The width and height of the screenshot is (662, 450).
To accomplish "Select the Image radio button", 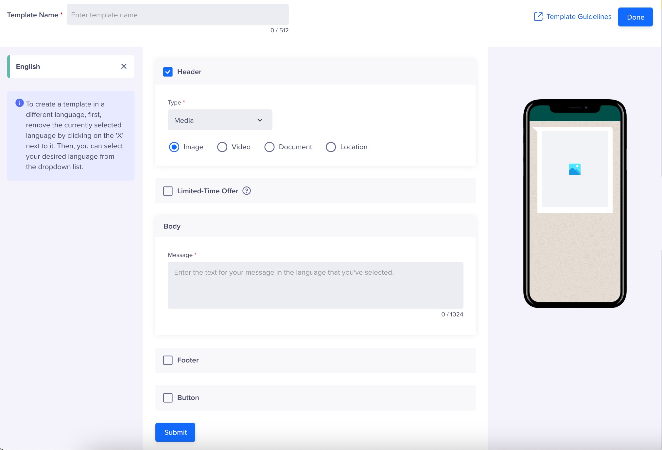I will tap(174, 147).
